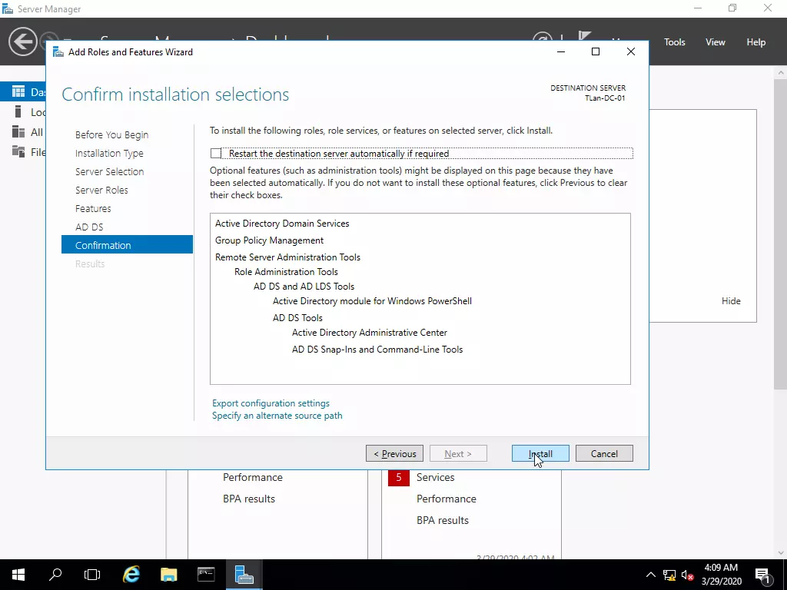Click Export configuration settings link
The image size is (787, 590).
click(271, 403)
